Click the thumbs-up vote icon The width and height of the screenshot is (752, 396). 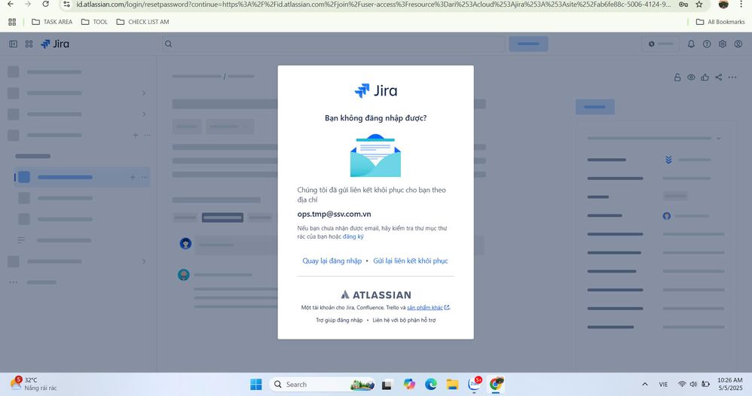pos(705,78)
